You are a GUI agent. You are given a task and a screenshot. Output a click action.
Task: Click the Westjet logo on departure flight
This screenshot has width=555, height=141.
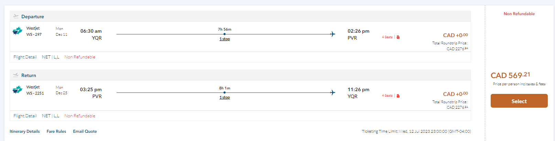(17, 31)
